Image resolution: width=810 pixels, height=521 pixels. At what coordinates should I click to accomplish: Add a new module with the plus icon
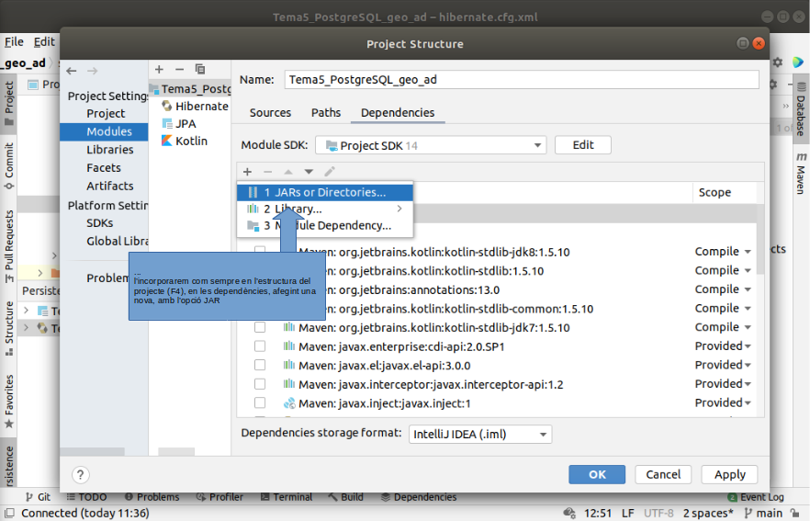159,69
